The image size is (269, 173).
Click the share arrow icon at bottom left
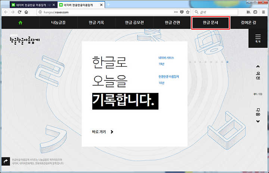pyautogui.click(x=6, y=161)
